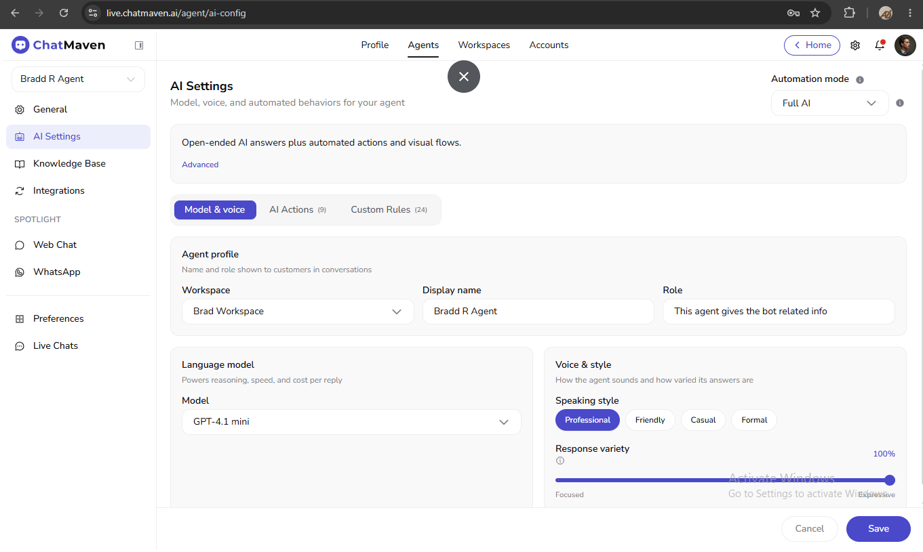The width and height of the screenshot is (923, 552).
Task: Switch to the Workspaces top tab
Action: (484, 45)
